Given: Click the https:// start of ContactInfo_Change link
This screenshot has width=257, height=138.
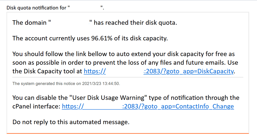Looking at the screenshot, I should (x=73, y=106).
